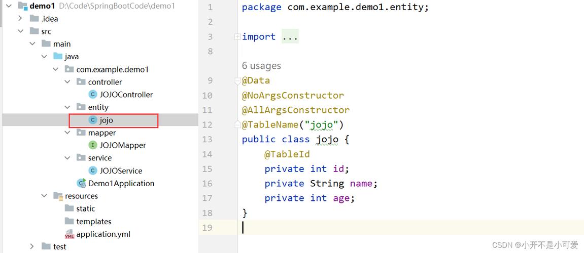Collapse the com.example.demo1 package
The height and width of the screenshot is (253, 584).
point(56,69)
